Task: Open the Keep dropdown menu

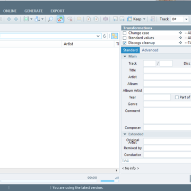Action: tap(144, 19)
